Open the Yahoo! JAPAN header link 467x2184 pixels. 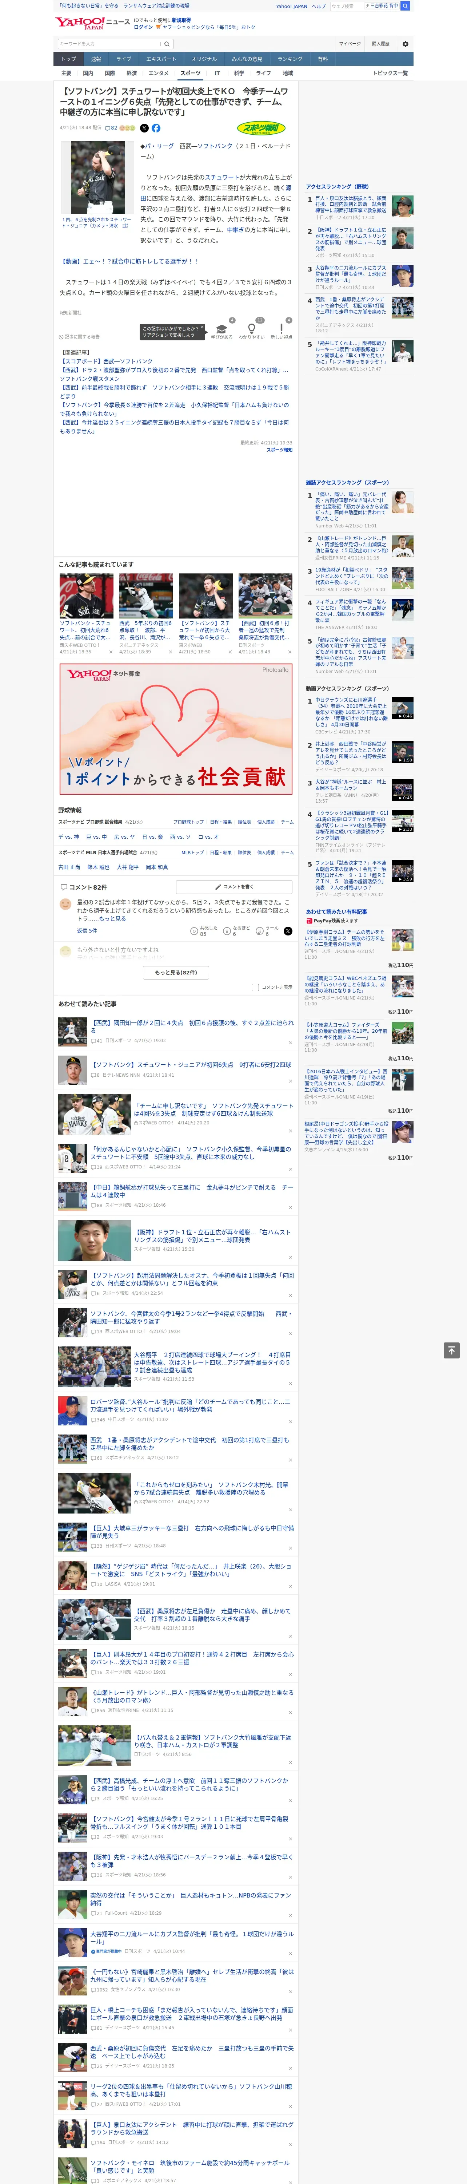coord(292,6)
